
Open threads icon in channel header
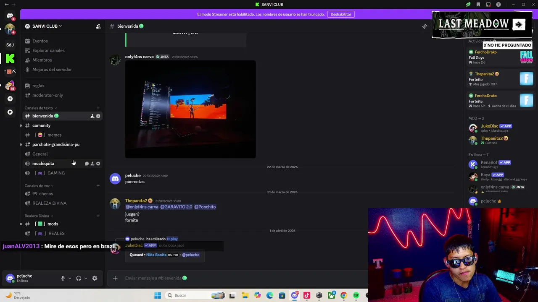pos(425,26)
